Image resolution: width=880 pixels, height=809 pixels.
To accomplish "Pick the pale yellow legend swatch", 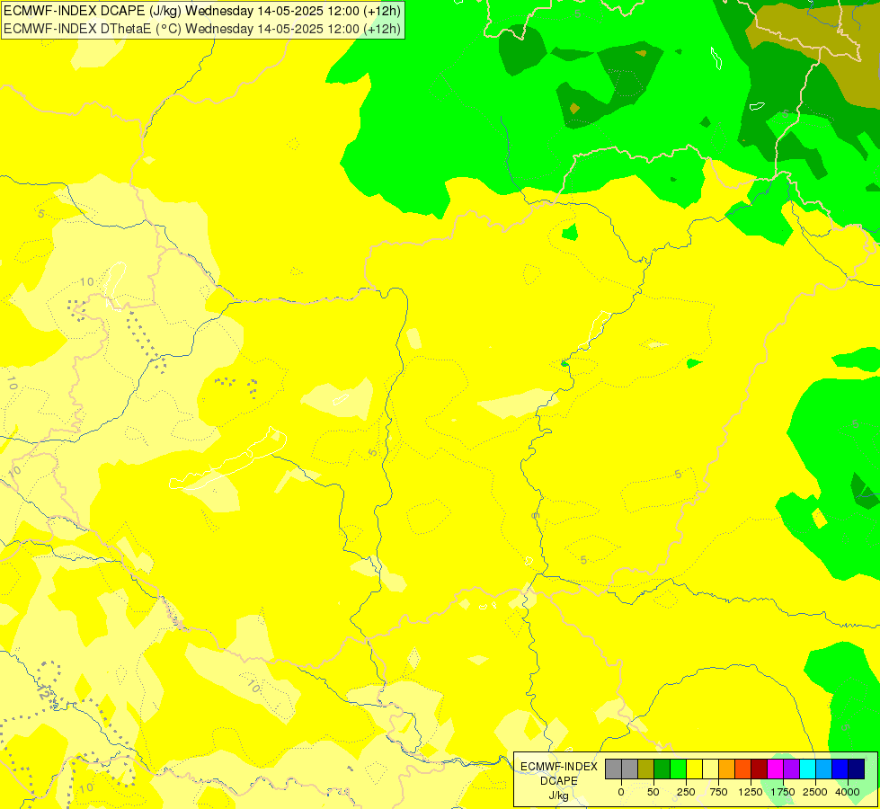I will coord(710,769).
